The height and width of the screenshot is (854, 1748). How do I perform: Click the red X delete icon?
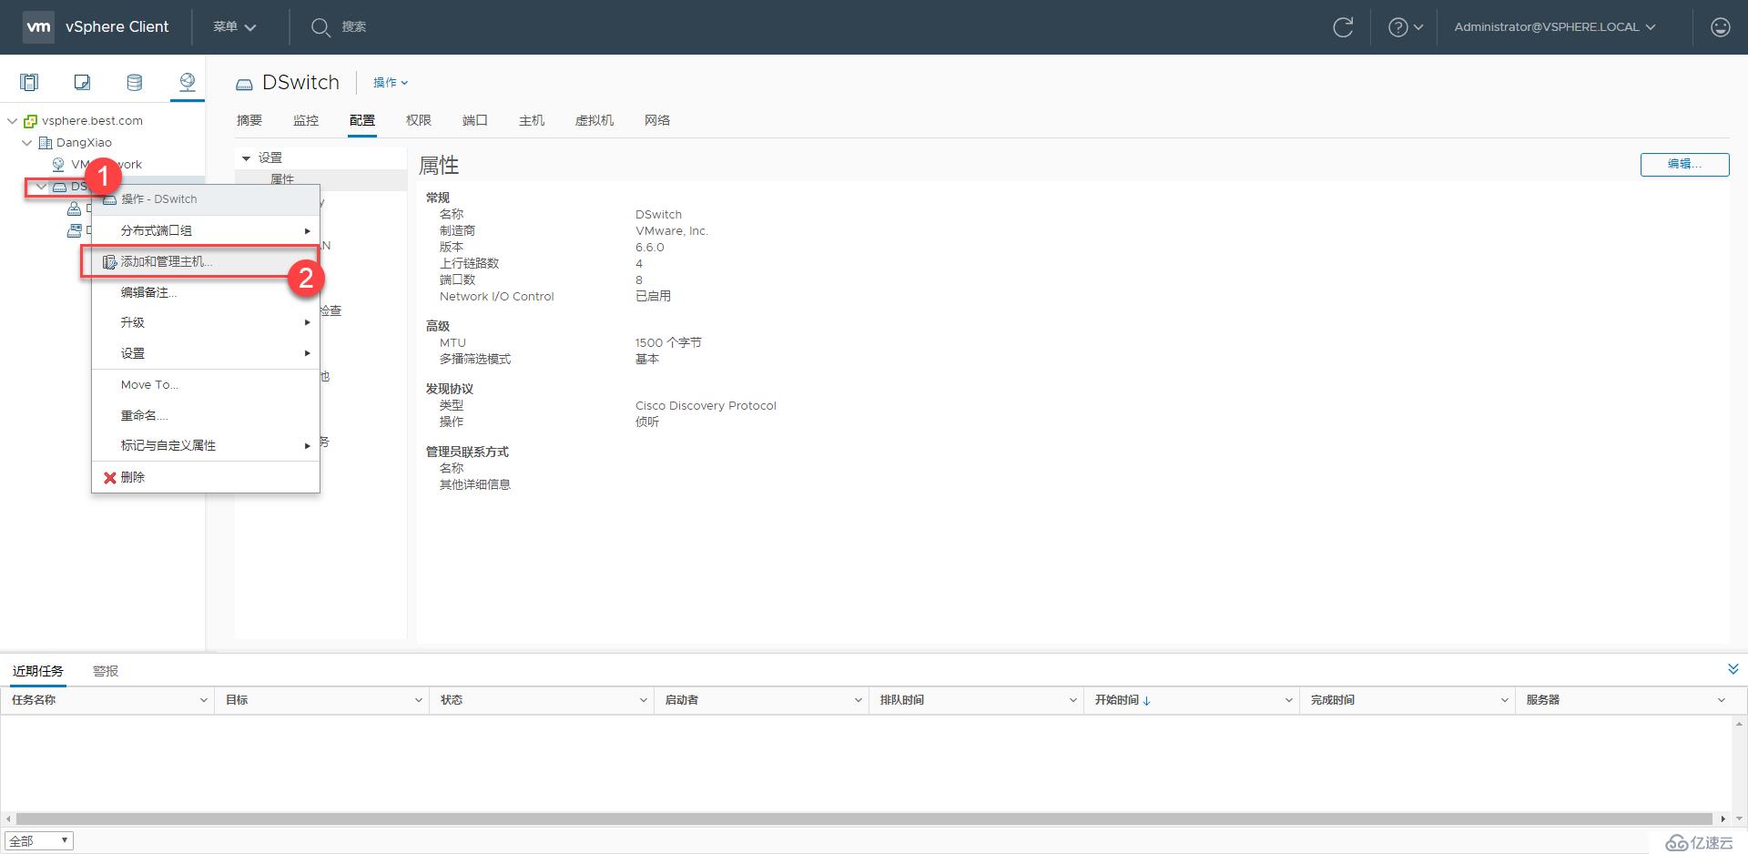[x=110, y=477]
